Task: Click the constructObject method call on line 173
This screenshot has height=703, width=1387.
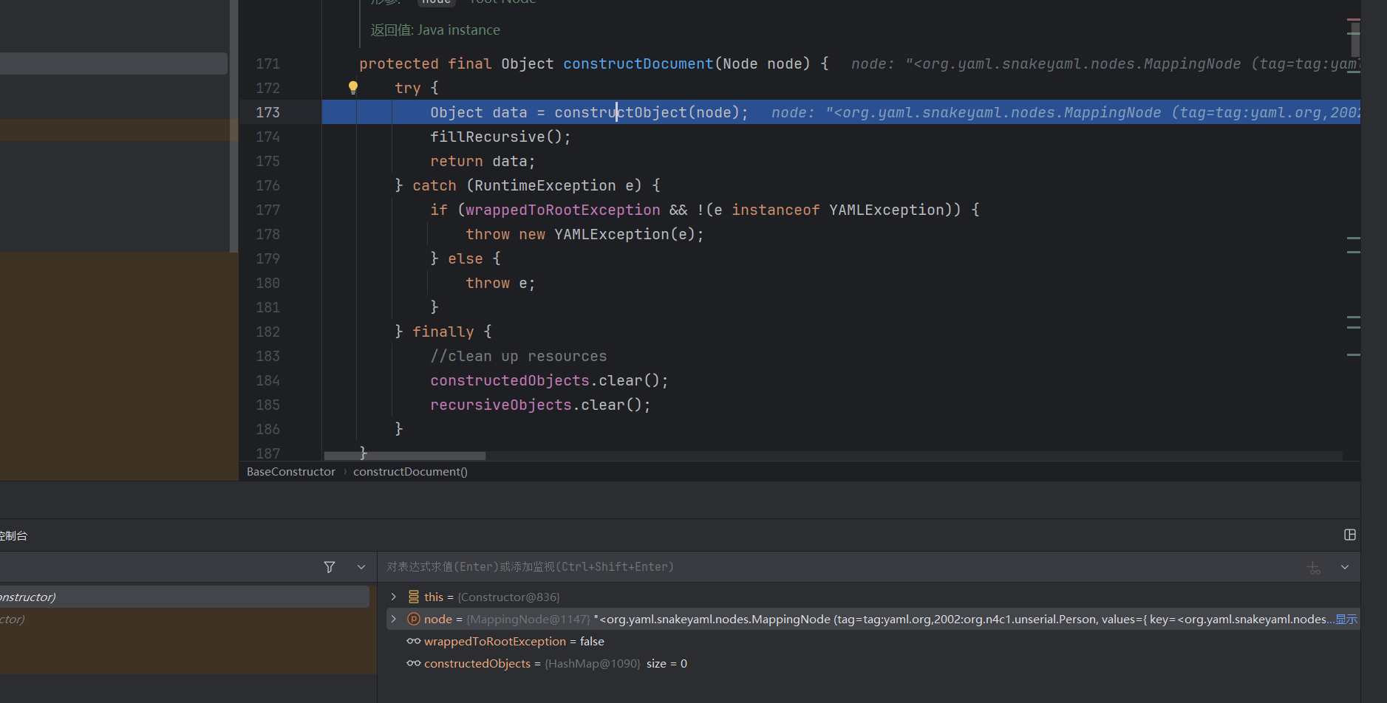Action: click(621, 112)
